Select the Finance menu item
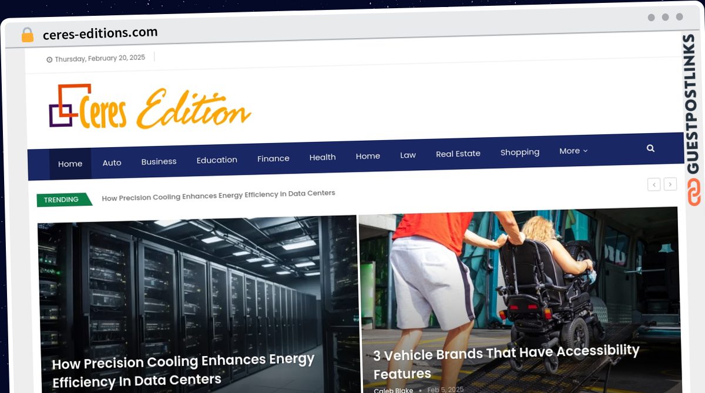This screenshot has width=705, height=393. [273, 158]
